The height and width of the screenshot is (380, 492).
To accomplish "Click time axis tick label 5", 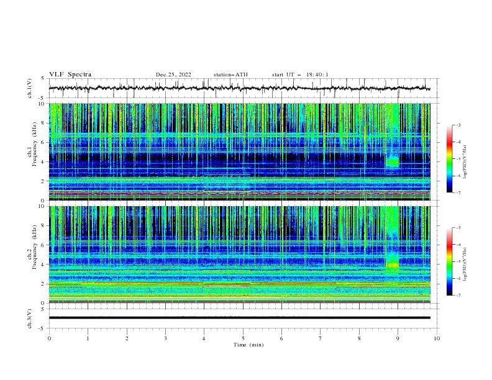I will tap(243, 338).
